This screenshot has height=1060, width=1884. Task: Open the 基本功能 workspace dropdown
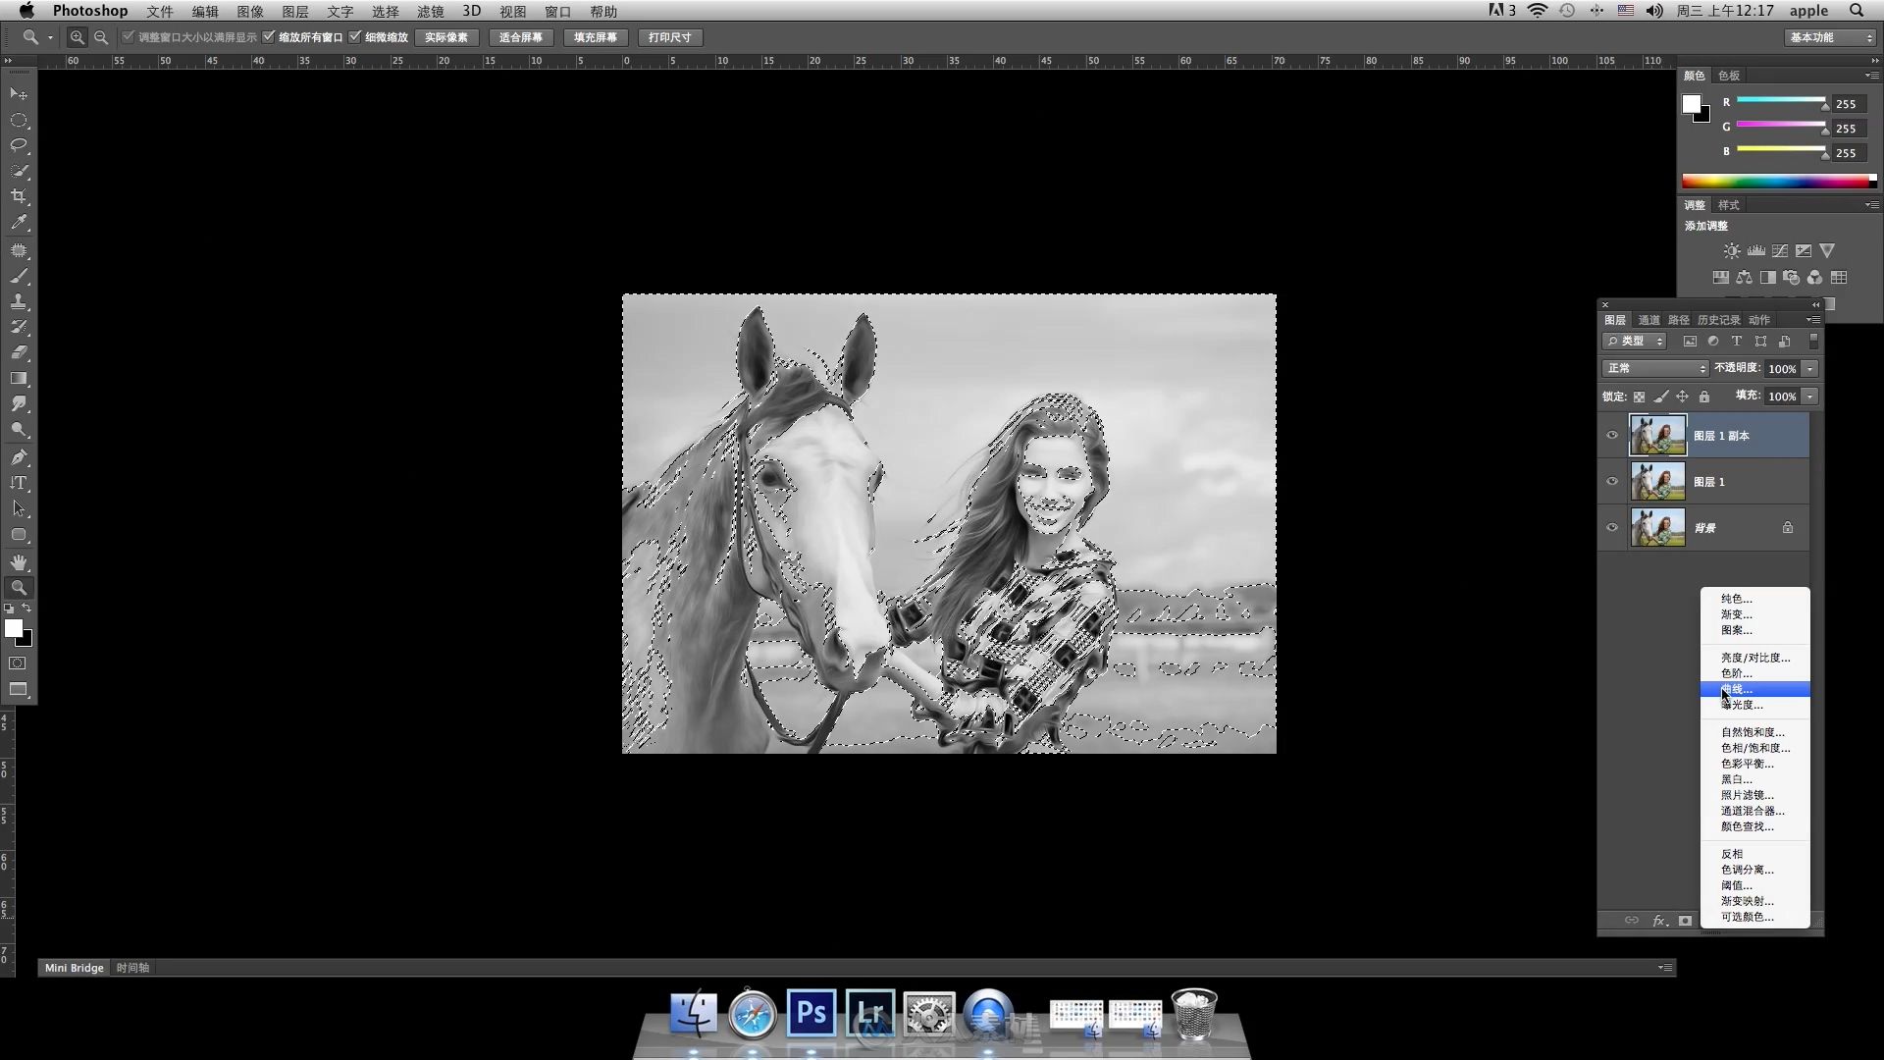click(x=1830, y=37)
